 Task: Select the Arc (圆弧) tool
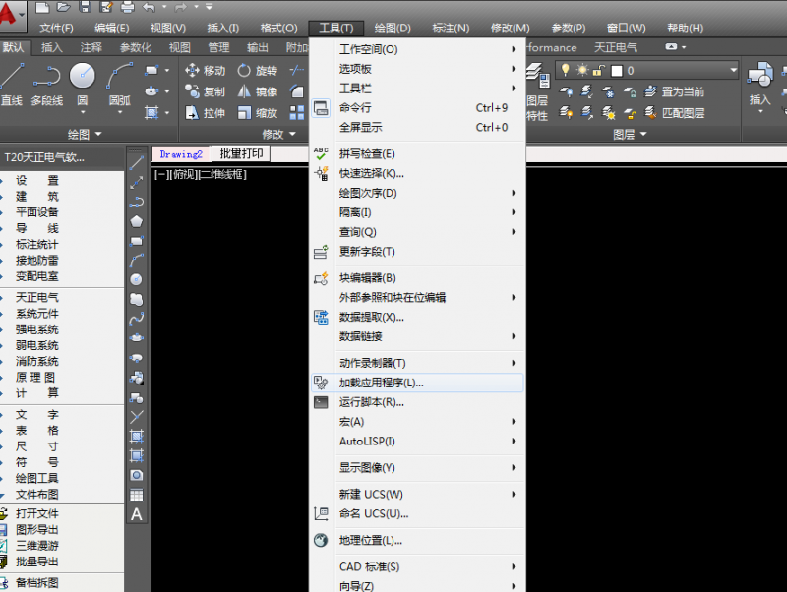[x=120, y=86]
